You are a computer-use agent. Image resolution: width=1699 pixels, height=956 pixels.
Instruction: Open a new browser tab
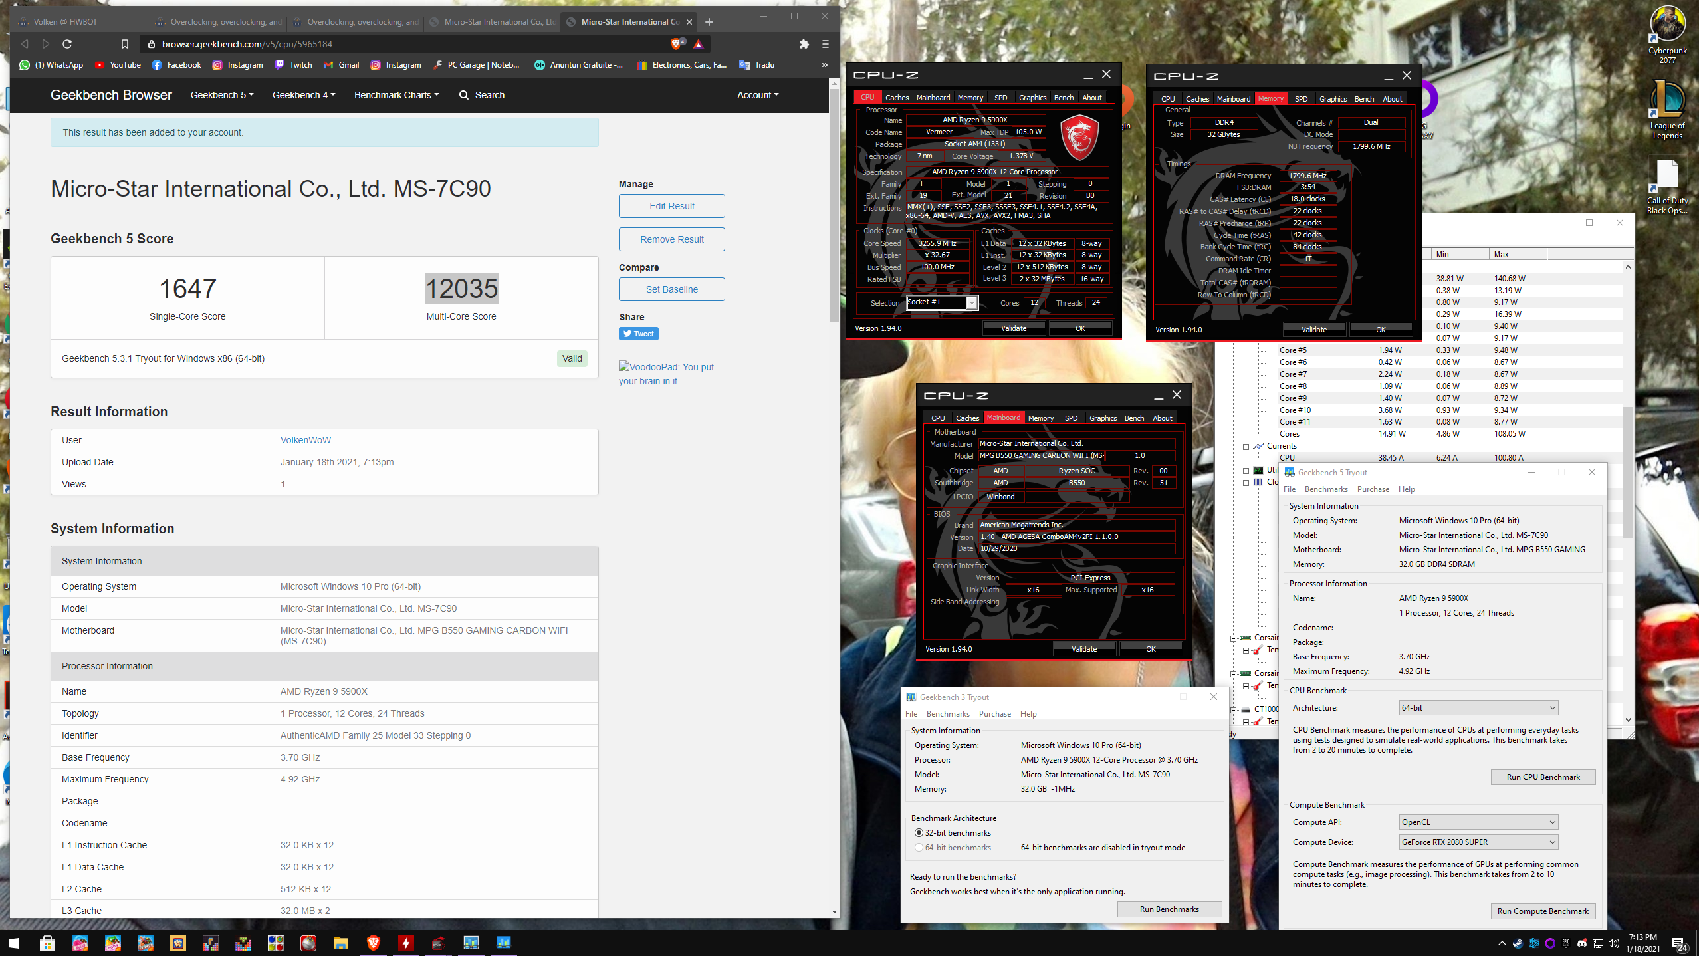point(709,22)
